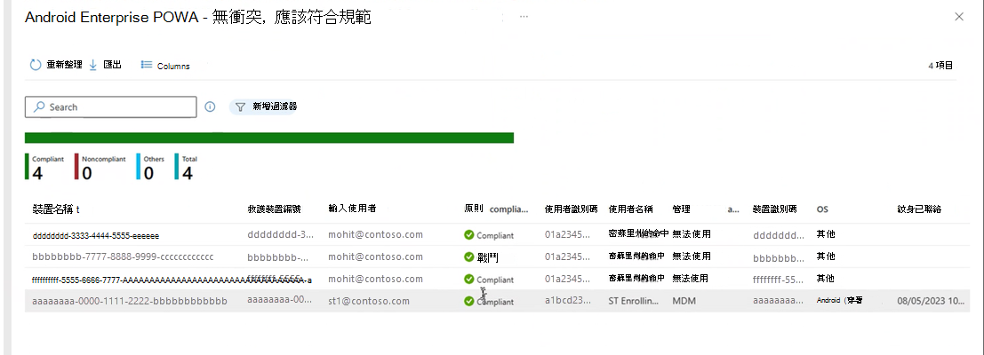
Task: Click user ID a1bcd23... in last row
Action: [567, 301]
